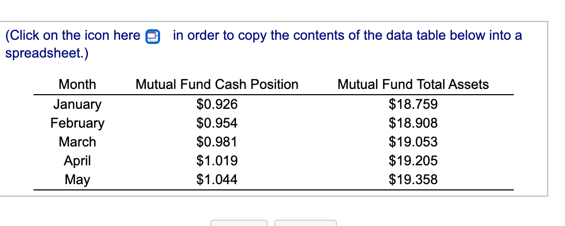Image resolution: width=565 pixels, height=226 pixels.
Task: Select the $1.044 cash position cell
Action: pyautogui.click(x=217, y=179)
